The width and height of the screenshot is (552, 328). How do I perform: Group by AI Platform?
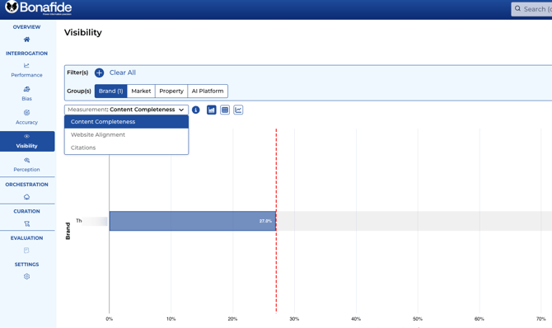[x=208, y=91]
